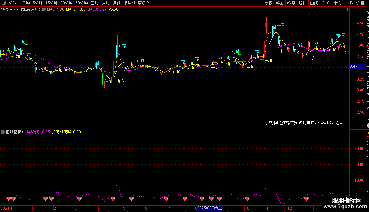Click the 4.50 price axis label
Viewport: 369px width, 212px height.
coord(360,23)
